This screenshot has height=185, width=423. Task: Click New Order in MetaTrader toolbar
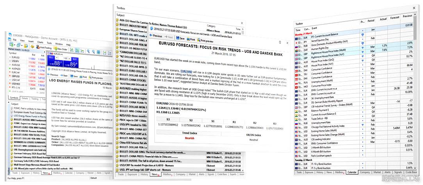click(x=60, y=49)
